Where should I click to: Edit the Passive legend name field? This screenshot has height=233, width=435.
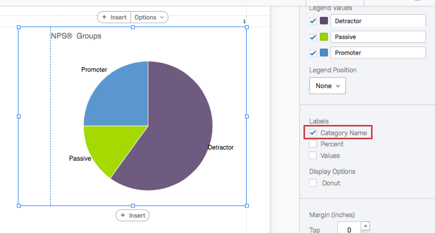point(378,37)
